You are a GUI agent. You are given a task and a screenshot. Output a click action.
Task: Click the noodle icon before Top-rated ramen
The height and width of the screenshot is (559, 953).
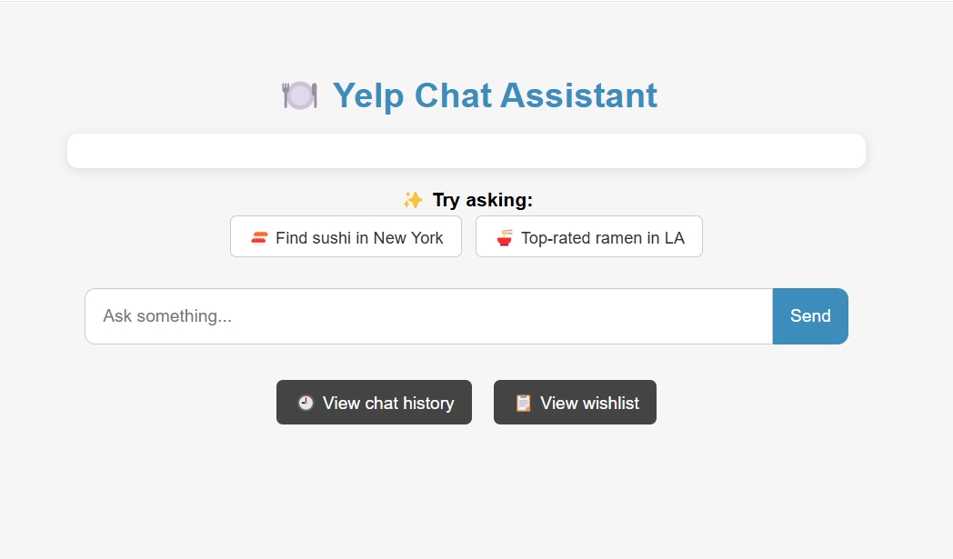506,236
